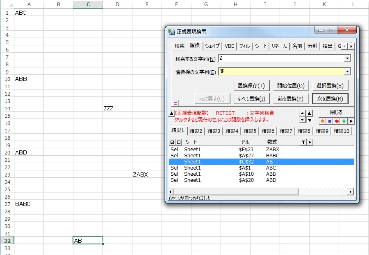The height and width of the screenshot is (255, 369).
Task: Open the 検索する文字列 dropdown list
Action: point(347,58)
